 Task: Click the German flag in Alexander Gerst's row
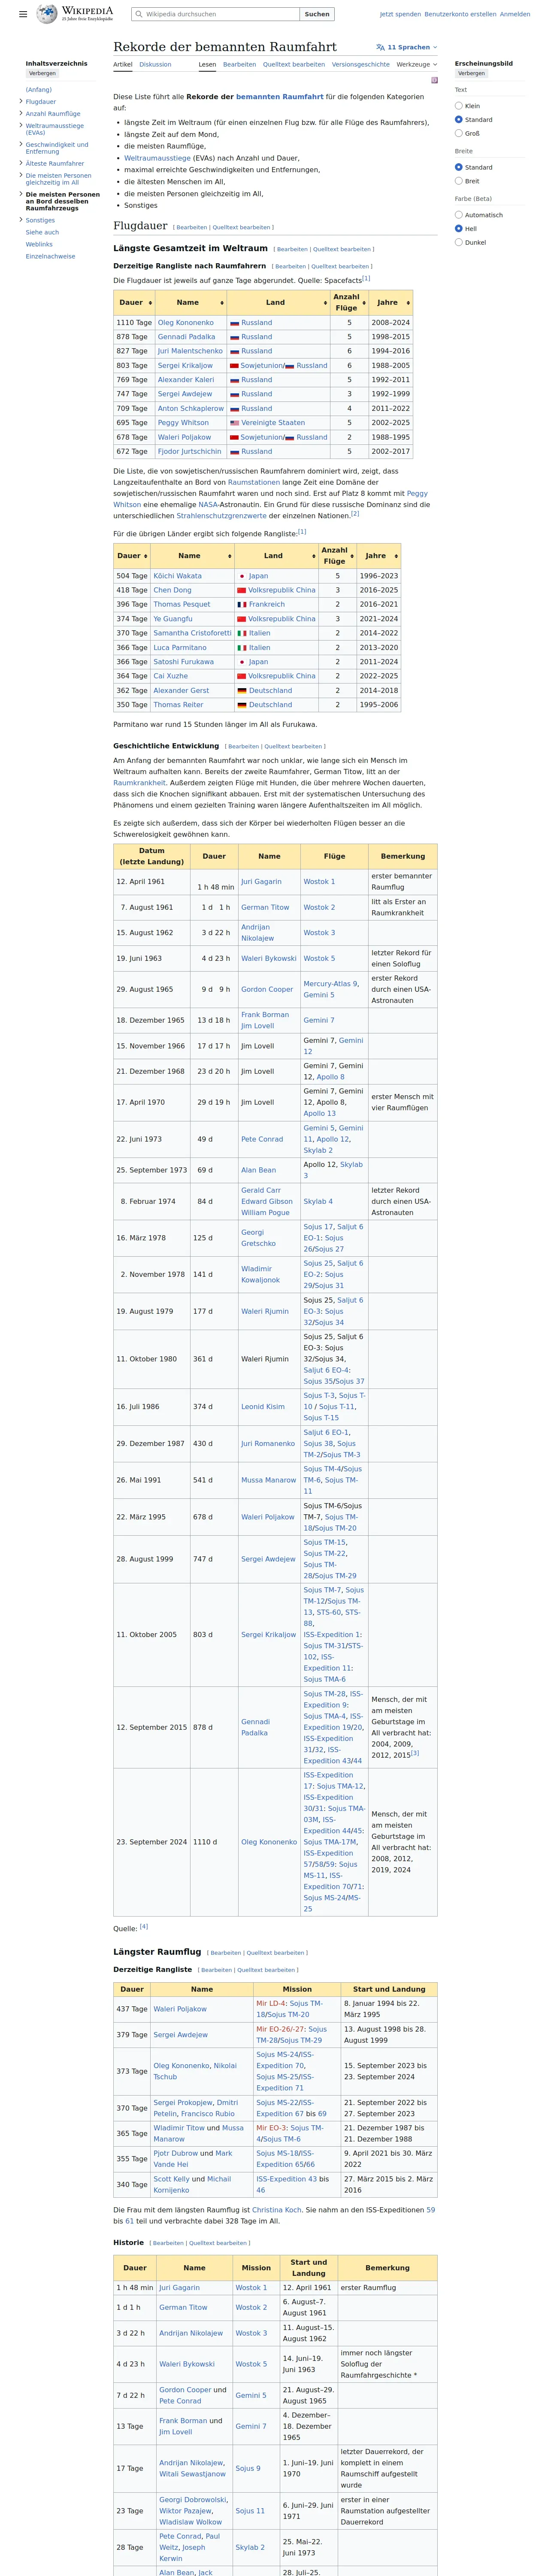241,691
